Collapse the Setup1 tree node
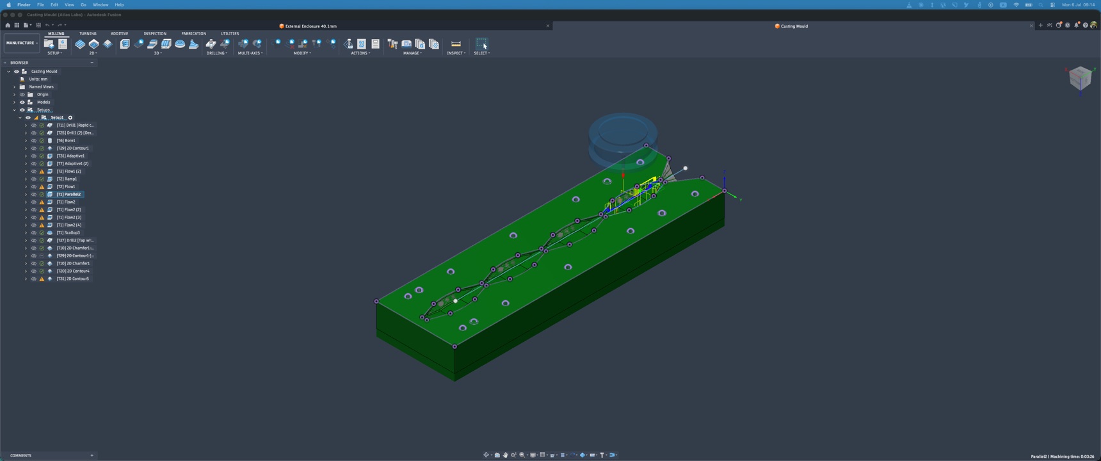The image size is (1101, 461). tap(20, 118)
